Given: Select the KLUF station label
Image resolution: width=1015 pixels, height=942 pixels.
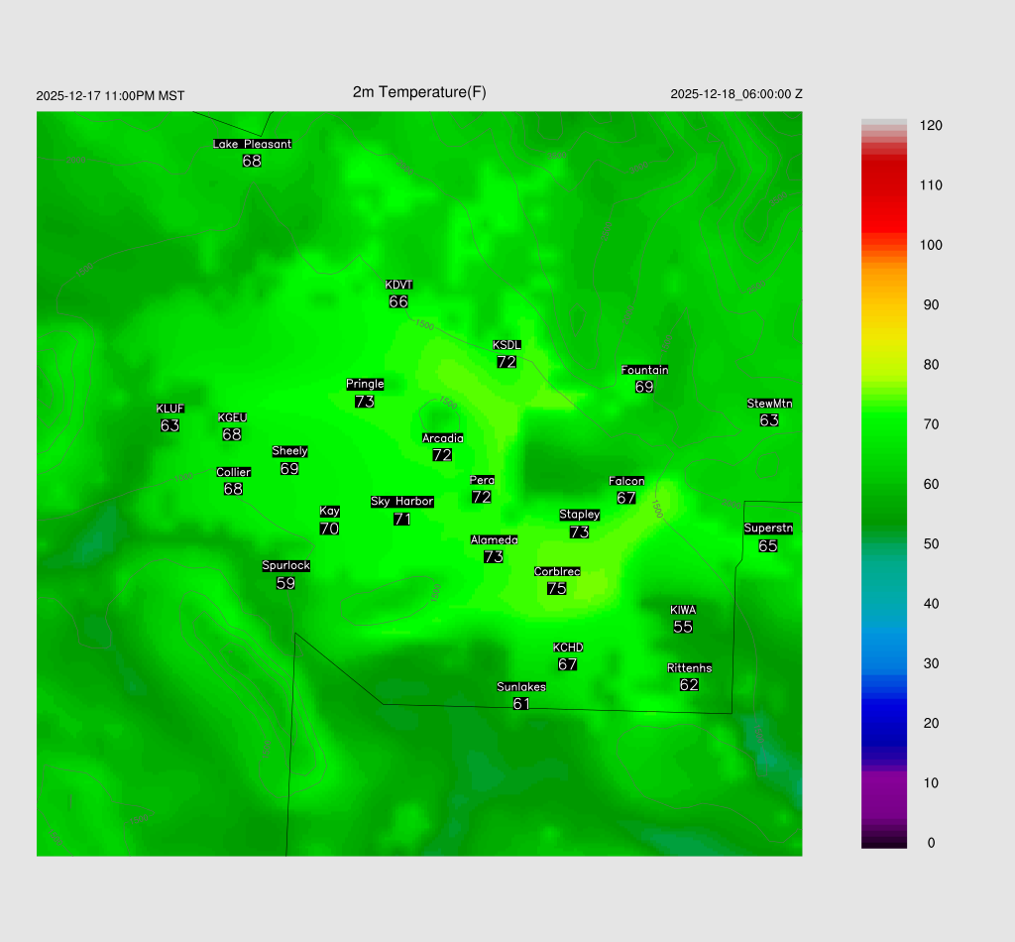Looking at the screenshot, I should click(x=169, y=409).
